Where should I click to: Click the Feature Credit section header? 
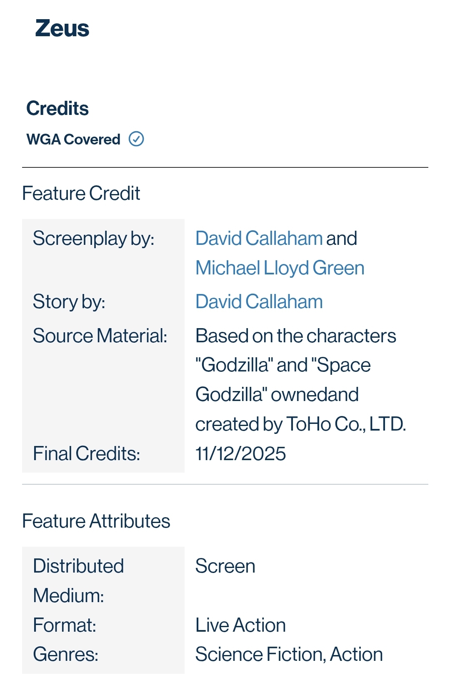[x=81, y=193]
